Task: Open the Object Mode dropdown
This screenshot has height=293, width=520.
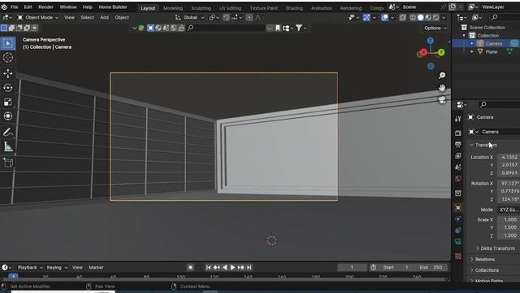Action: (x=38, y=18)
